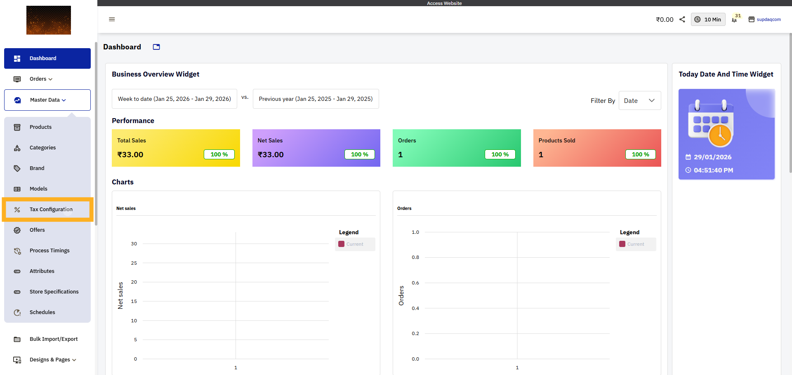Click the calendar icon beside 29/01/2026
Screen dimensions: 792x375
[x=688, y=157]
